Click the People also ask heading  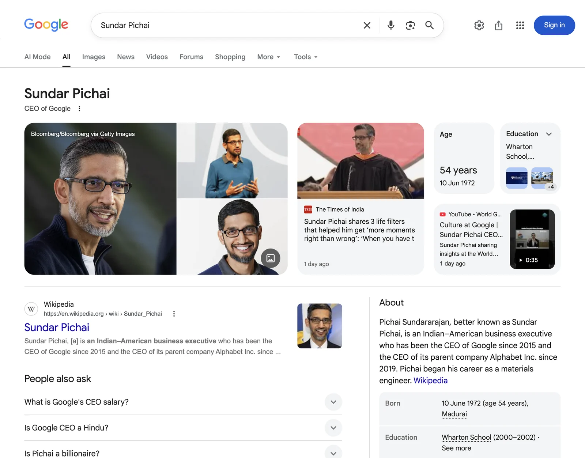click(58, 379)
